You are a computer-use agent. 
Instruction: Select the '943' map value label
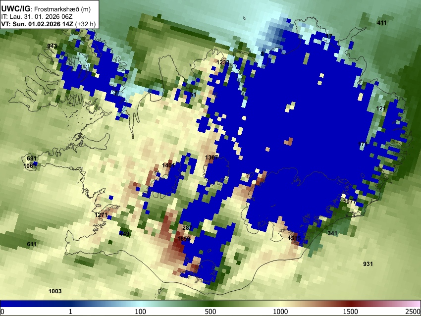[x=52, y=46]
